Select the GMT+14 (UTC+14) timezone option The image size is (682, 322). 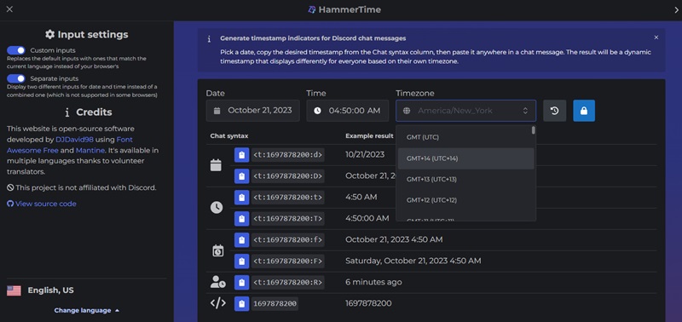point(465,158)
